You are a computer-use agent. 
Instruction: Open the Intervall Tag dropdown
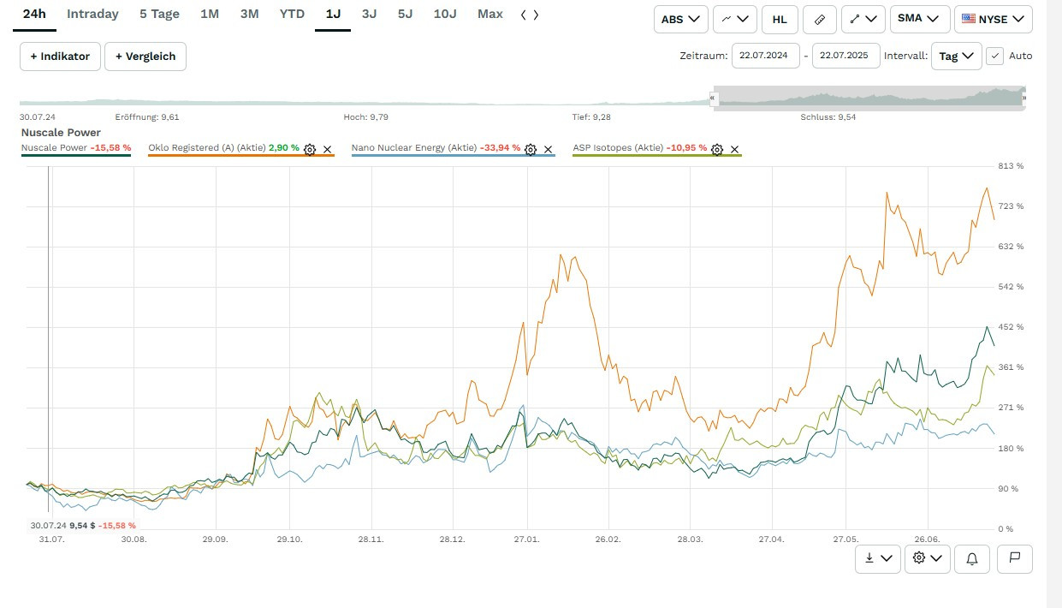pyautogui.click(x=956, y=56)
